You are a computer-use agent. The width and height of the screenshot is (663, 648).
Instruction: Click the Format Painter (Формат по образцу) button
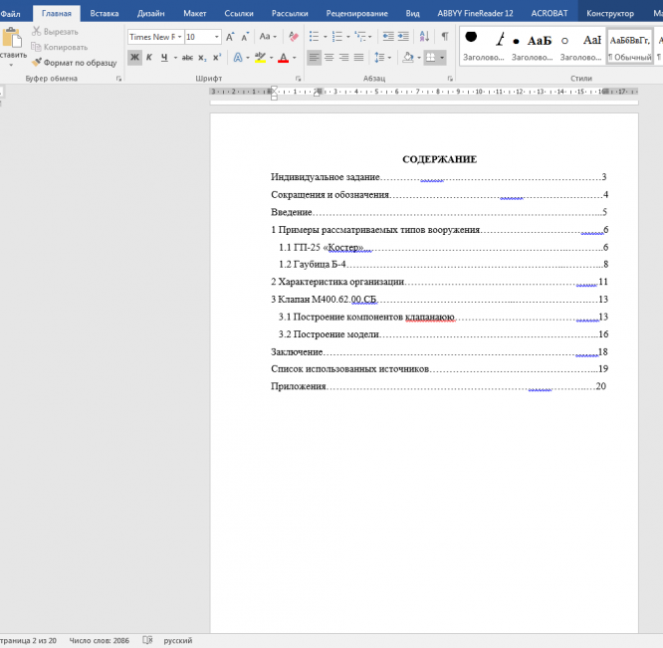pos(73,62)
